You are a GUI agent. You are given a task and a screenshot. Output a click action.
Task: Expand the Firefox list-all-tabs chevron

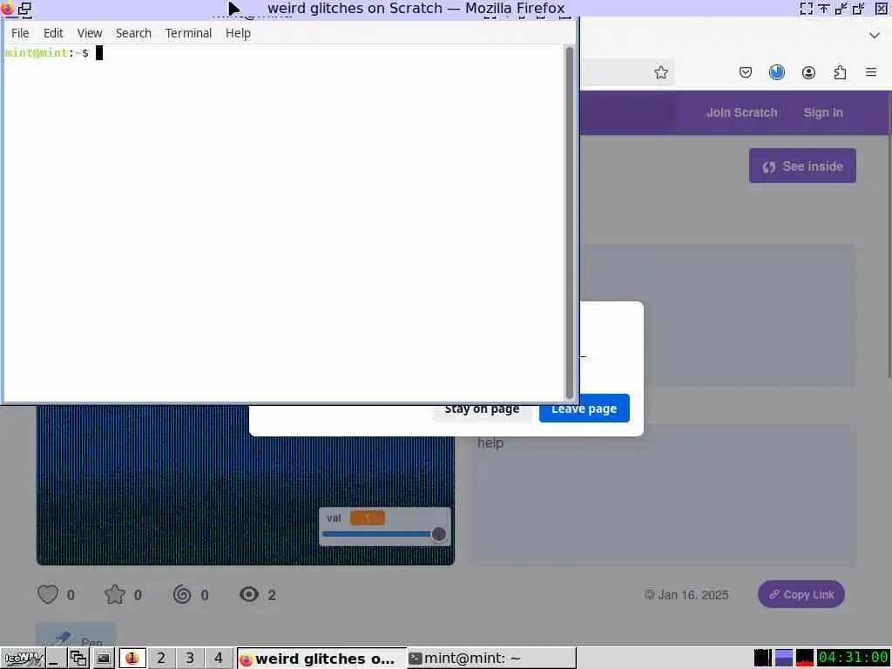pos(875,35)
